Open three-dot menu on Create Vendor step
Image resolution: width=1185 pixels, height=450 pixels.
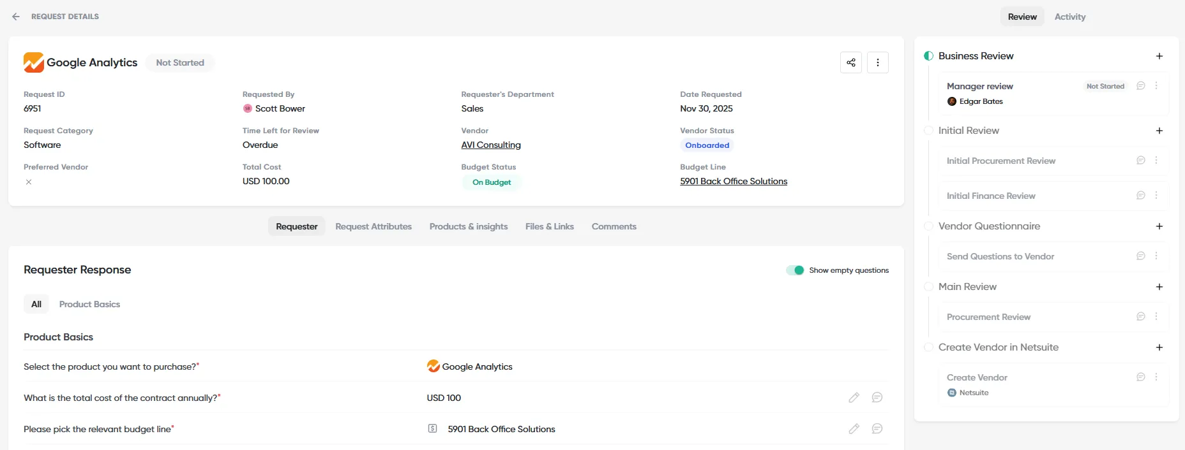[1156, 377]
